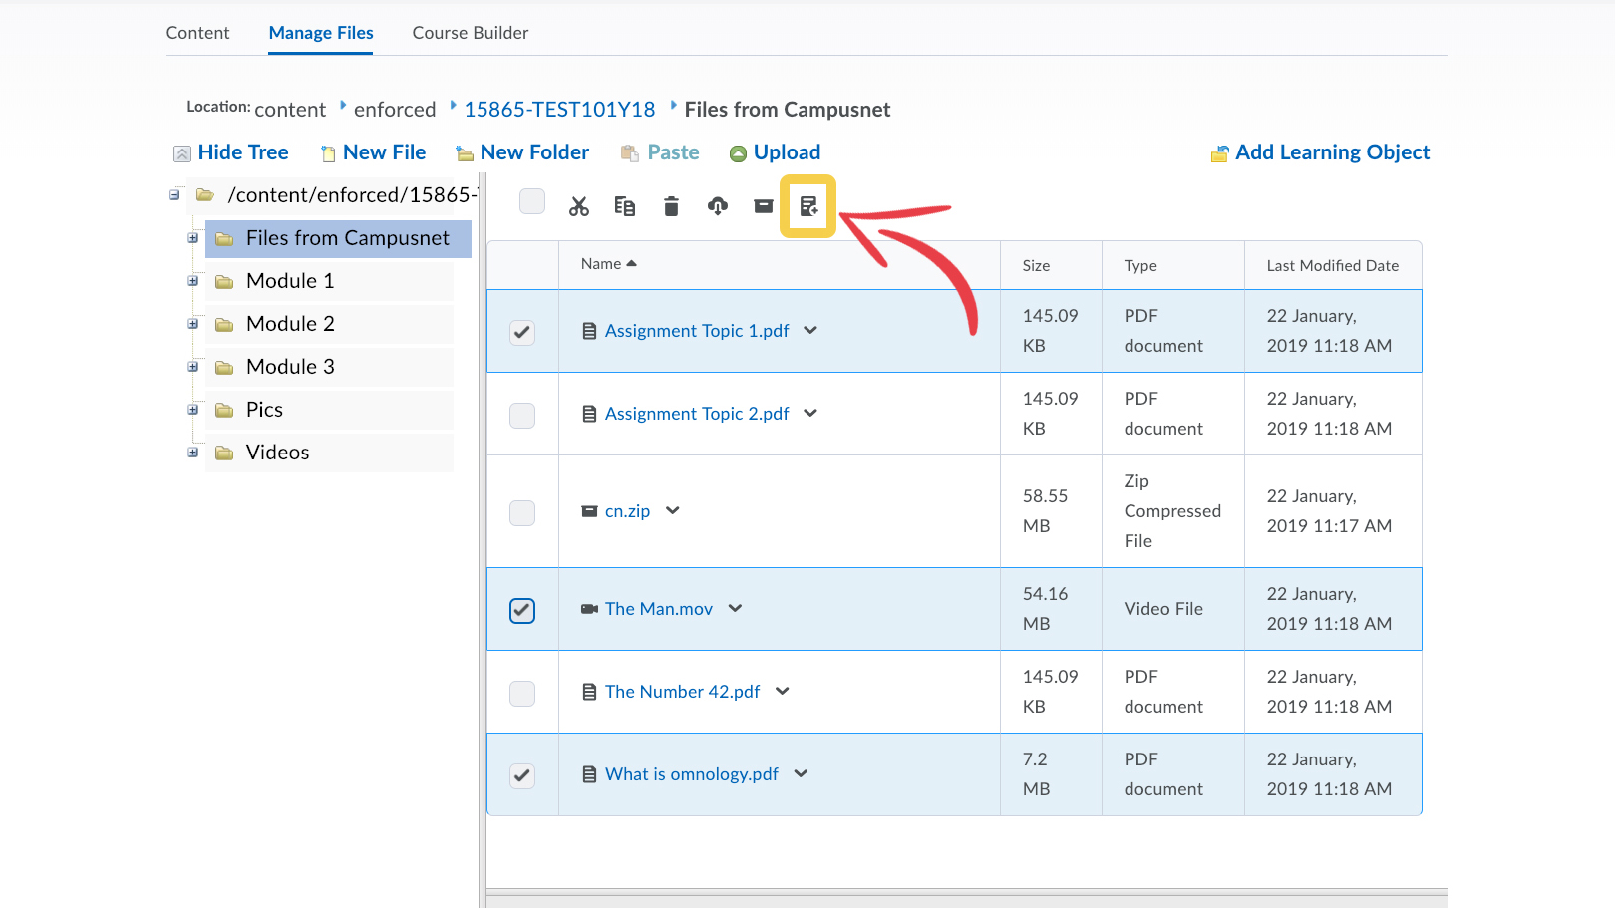Click the highlighted Add Content Topics icon

[x=808, y=206]
